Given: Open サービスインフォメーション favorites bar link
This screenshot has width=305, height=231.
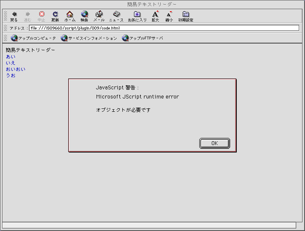Looking at the screenshot, I should tap(89, 38).
